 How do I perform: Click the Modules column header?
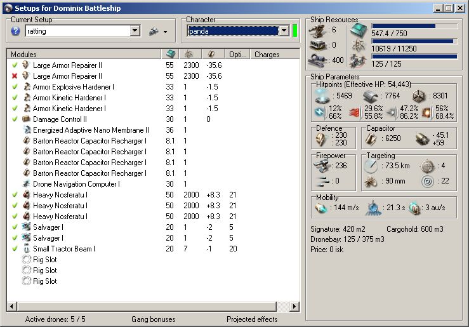click(84, 55)
